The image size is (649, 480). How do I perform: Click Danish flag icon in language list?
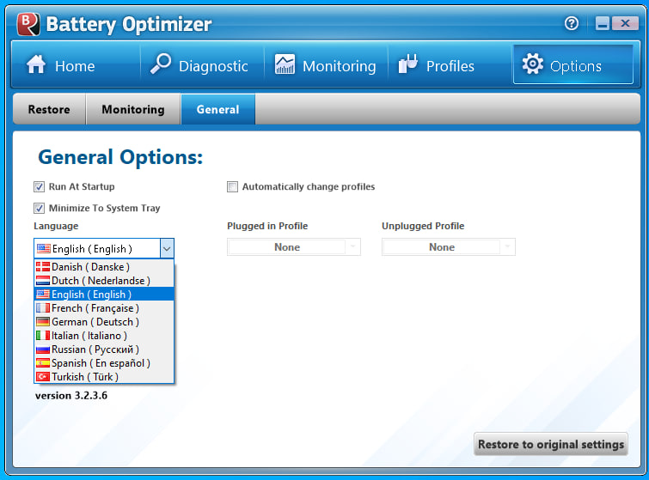(43, 267)
